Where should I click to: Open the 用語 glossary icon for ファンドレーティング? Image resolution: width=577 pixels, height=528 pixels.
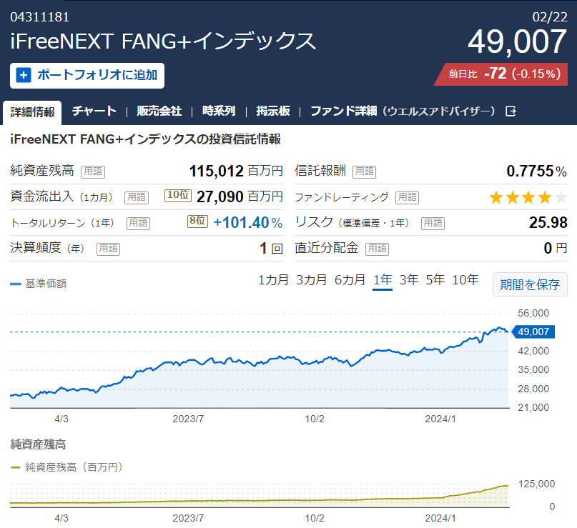coord(408,197)
